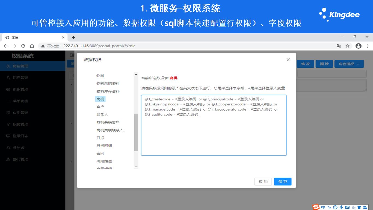Open Chrome three-dot menu
The height and width of the screenshot is (210, 373).
(x=367, y=46)
